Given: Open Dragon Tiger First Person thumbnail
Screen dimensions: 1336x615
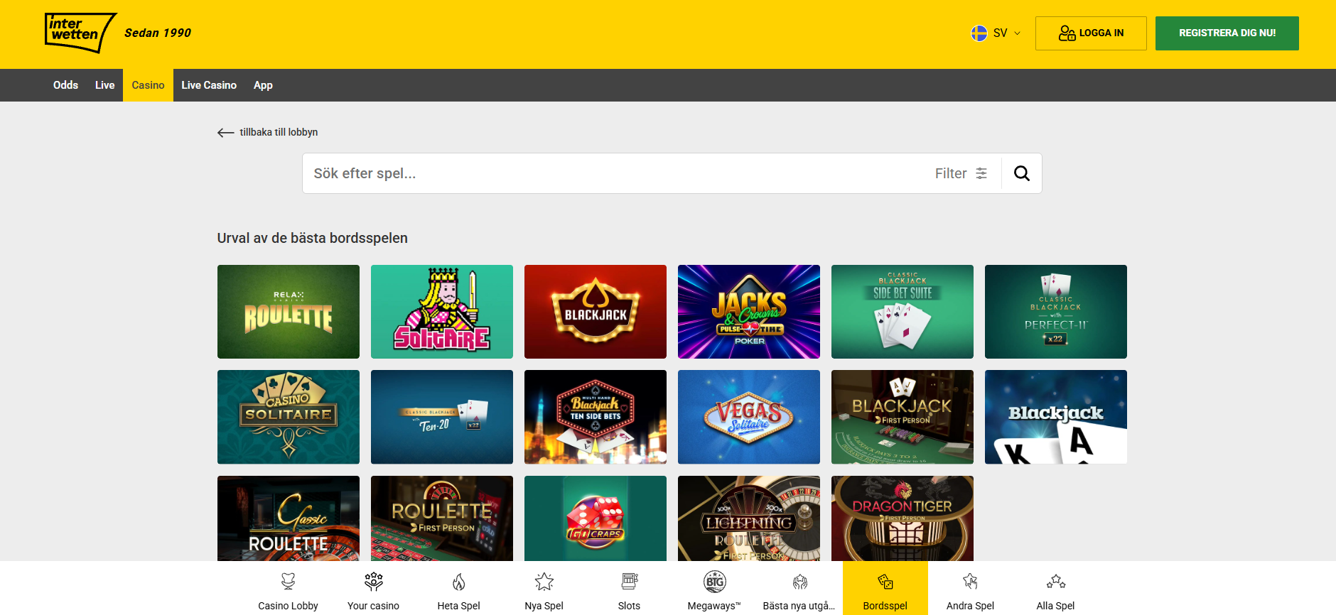Looking at the screenshot, I should coord(903,518).
